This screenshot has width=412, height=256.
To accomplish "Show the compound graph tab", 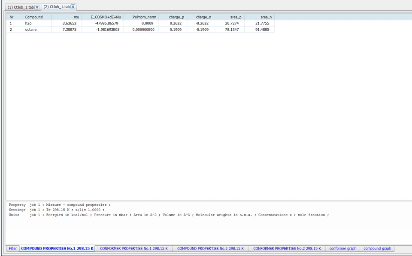I will (x=377, y=249).
